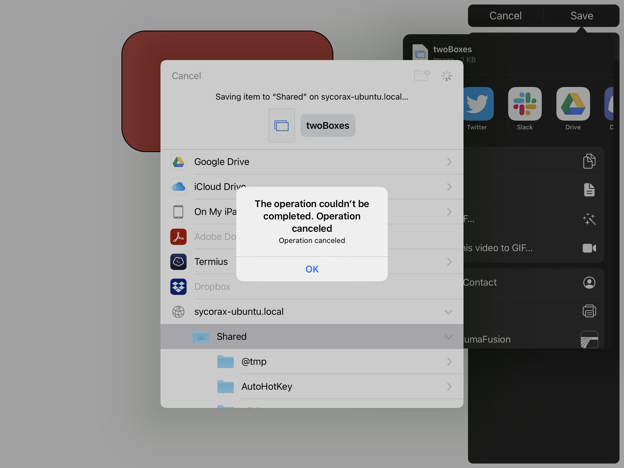The image size is (624, 468).
Task: Click the iCloud Drive icon
Action: (x=178, y=186)
